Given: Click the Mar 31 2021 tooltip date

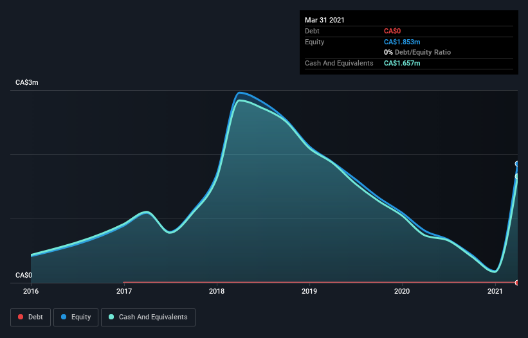Looking at the screenshot, I should [325, 20].
